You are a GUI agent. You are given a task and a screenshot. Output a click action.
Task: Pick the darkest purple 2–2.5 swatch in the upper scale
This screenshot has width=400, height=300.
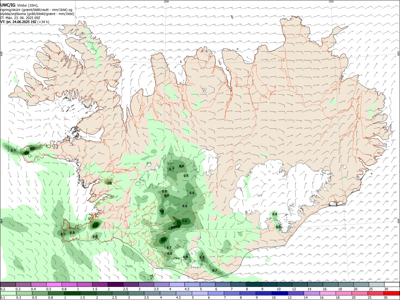[115, 285]
